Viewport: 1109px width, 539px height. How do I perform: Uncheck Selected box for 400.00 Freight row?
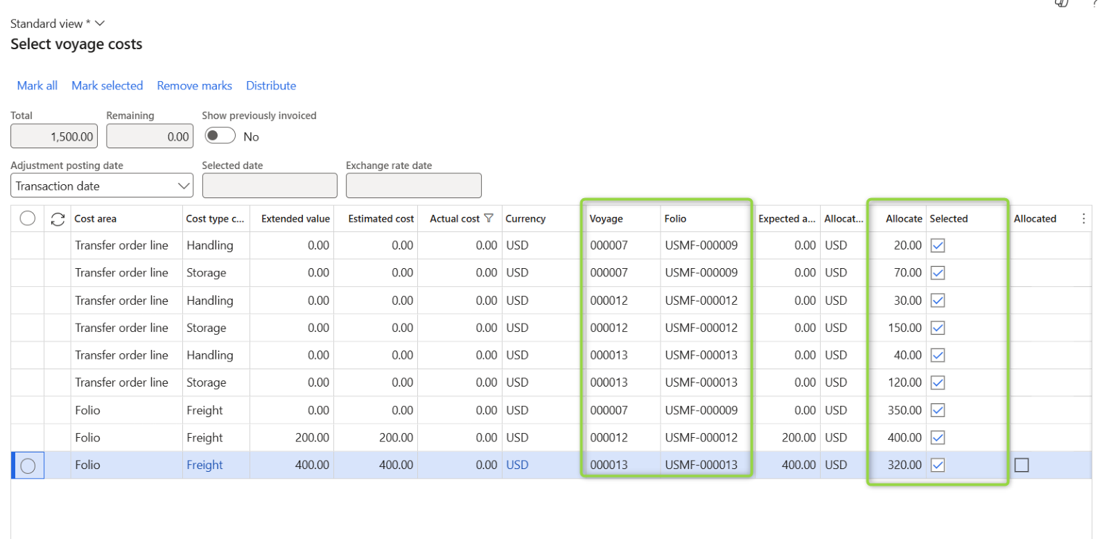(x=938, y=438)
